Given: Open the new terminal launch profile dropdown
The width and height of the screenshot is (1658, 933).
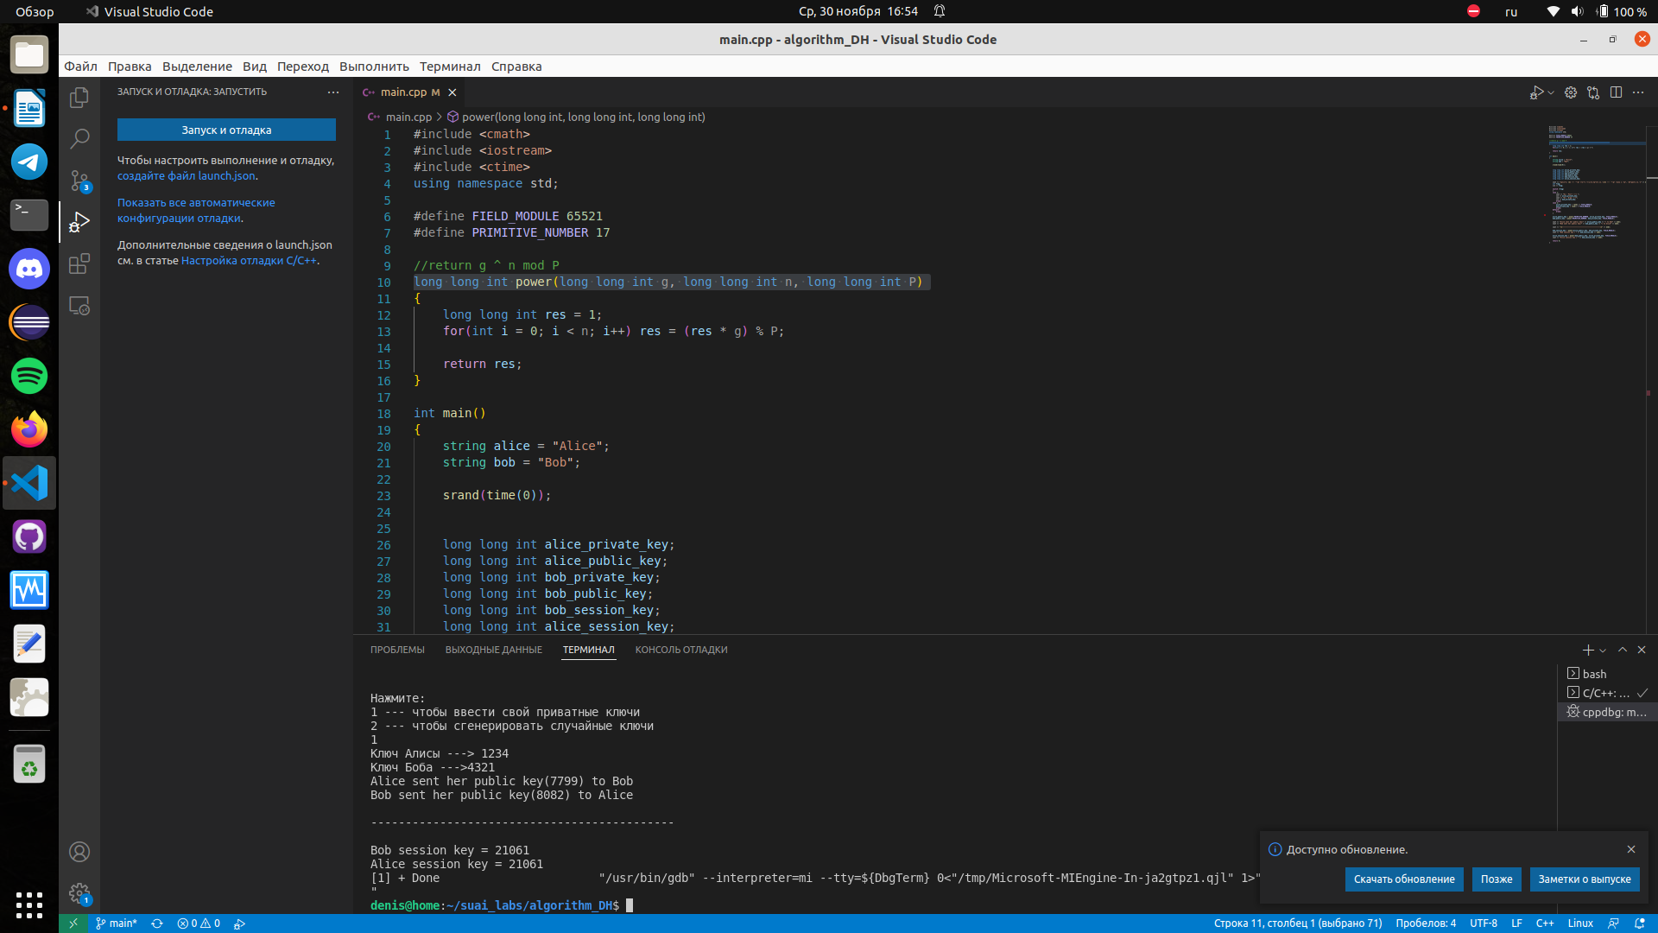Looking at the screenshot, I should 1603,651.
